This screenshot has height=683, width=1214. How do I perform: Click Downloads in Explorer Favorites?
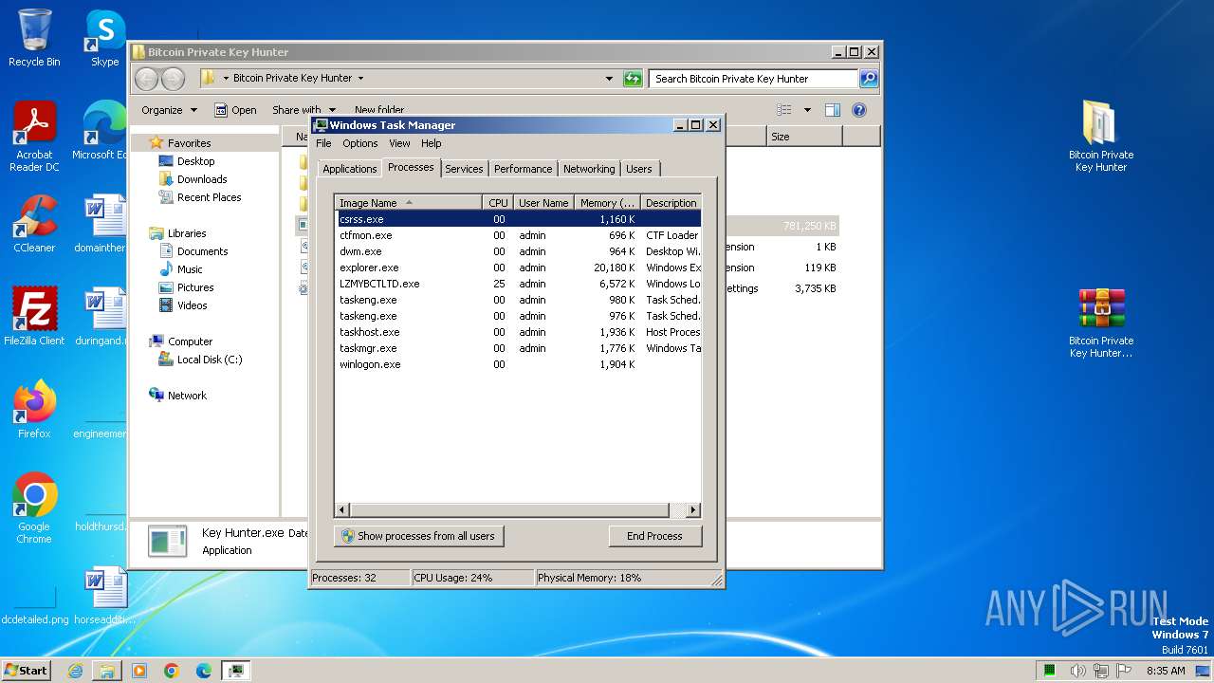[202, 179]
